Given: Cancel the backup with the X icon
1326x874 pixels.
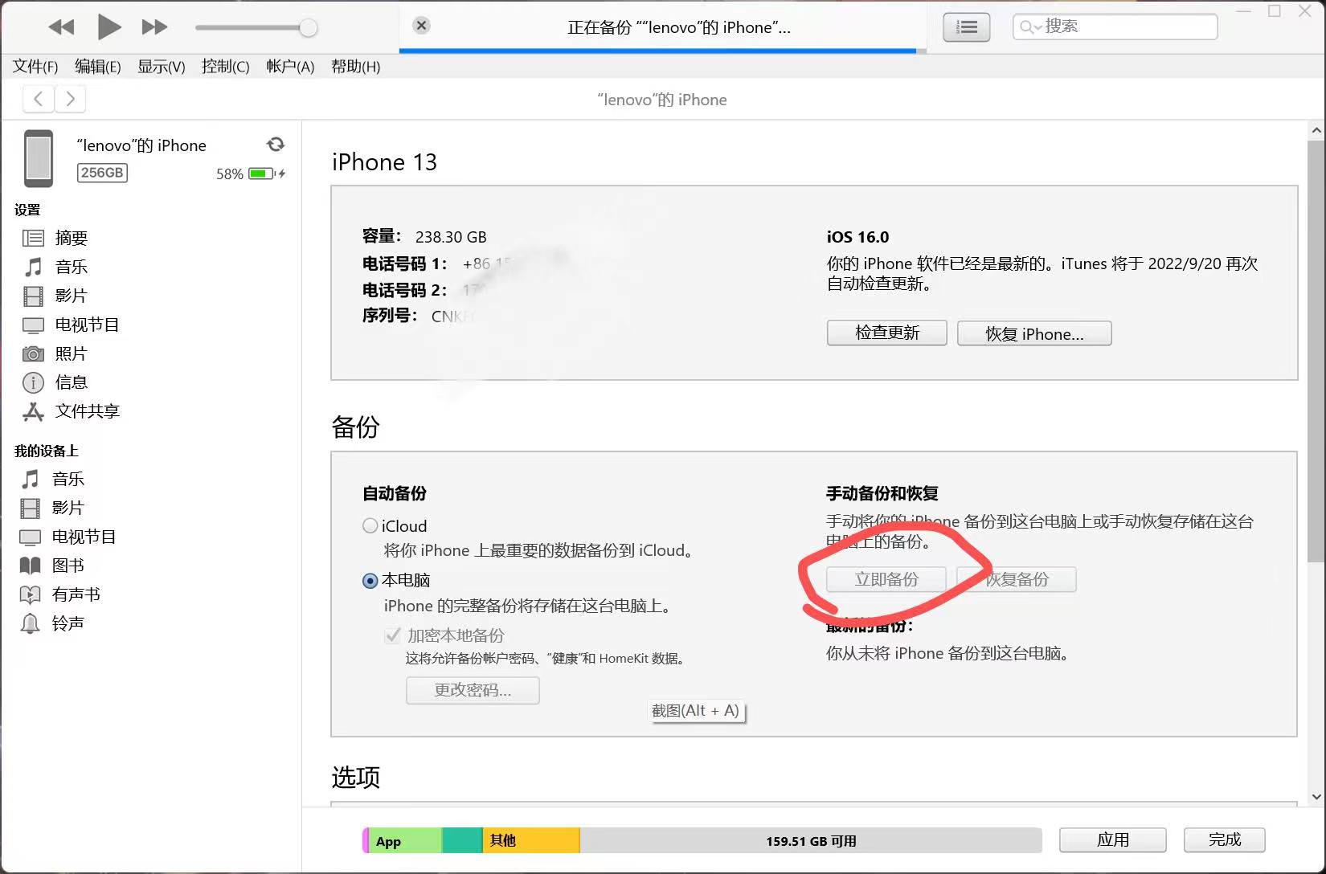Looking at the screenshot, I should point(421,26).
